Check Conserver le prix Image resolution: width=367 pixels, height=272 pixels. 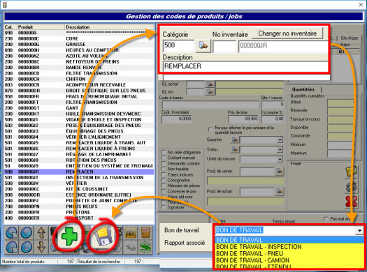coord(164,191)
